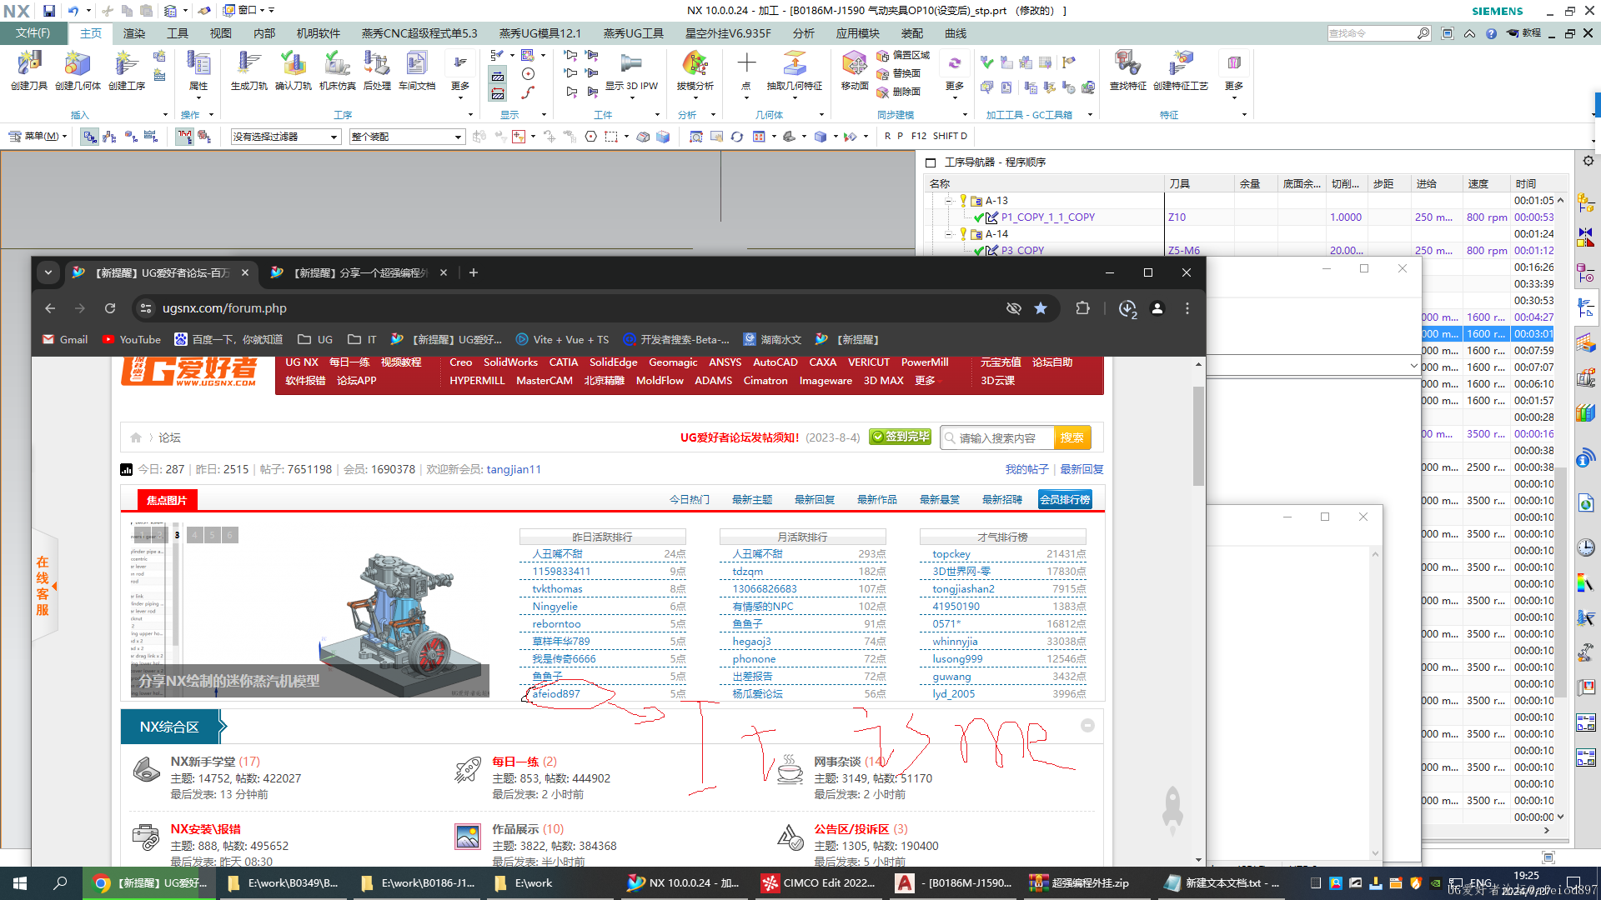Open user topckey in 才气排行榜
Screen dimensions: 1601x900
[x=951, y=553]
